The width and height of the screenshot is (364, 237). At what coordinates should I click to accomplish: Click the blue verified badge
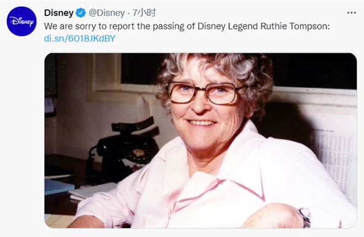(81, 13)
